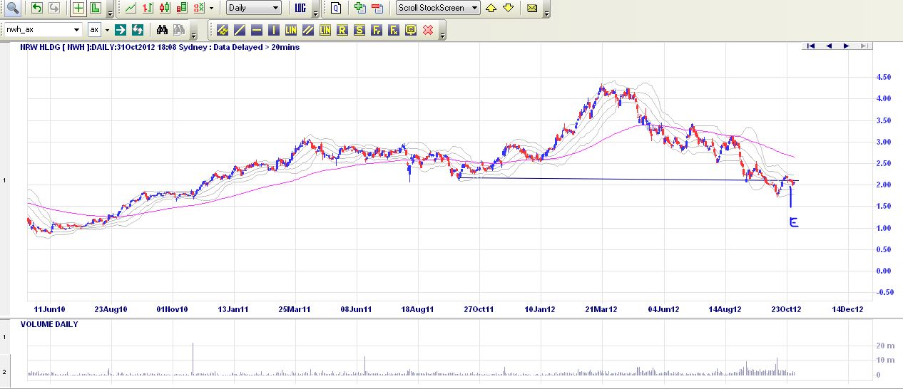
Task: Expand overflow of chart-style toolbar after LOG
Action: coord(315,11)
